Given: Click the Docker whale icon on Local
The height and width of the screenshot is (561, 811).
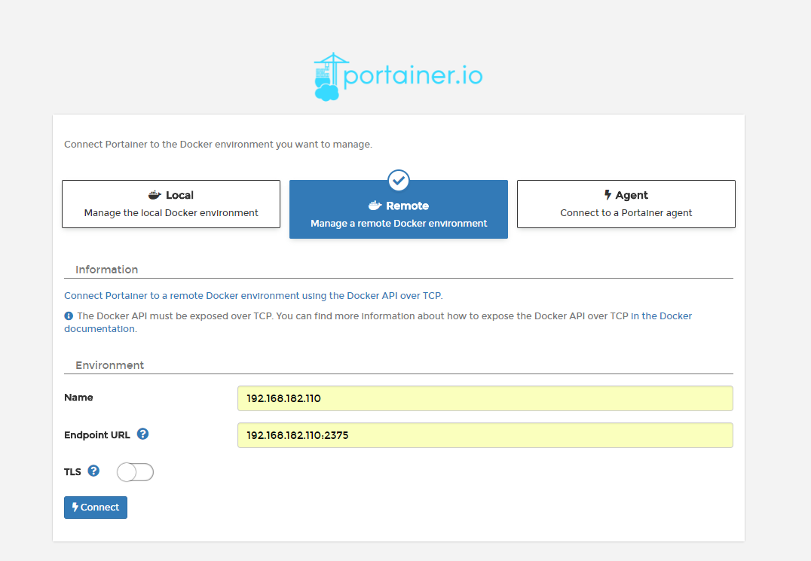Looking at the screenshot, I should coord(155,195).
